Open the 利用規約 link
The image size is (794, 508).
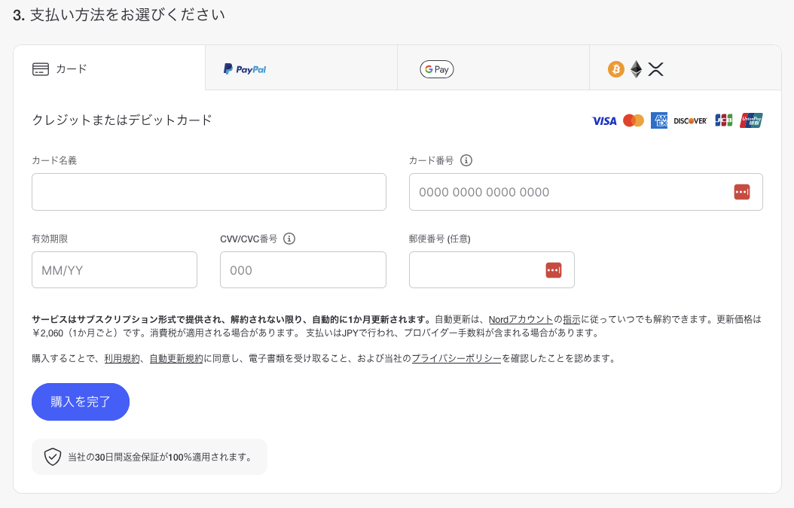[x=122, y=359]
